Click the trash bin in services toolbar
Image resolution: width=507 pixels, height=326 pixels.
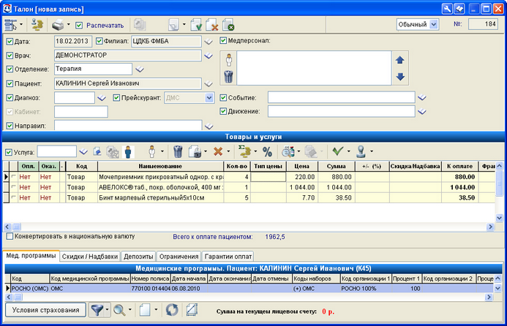pyautogui.click(x=178, y=151)
